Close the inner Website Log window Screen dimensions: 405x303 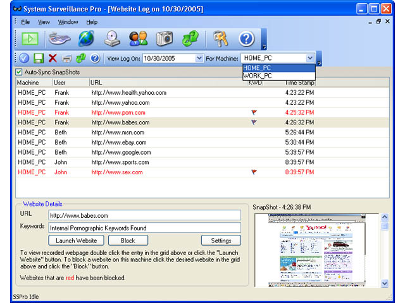pyautogui.click(x=387, y=21)
